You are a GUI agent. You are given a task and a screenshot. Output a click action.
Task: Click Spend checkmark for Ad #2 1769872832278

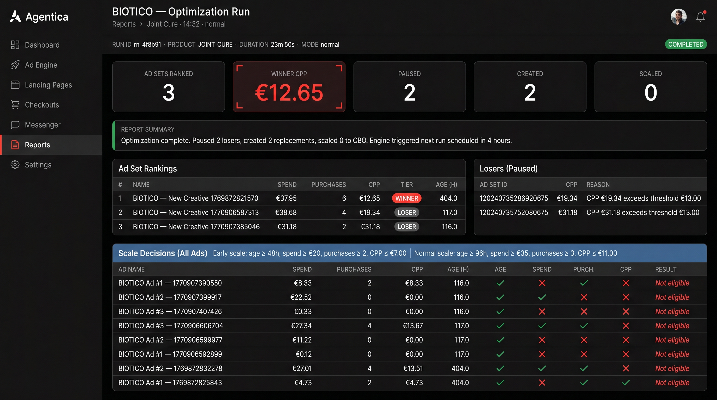coord(542,368)
